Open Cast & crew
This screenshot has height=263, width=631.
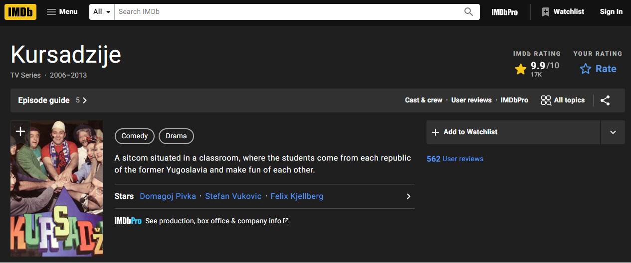point(423,100)
